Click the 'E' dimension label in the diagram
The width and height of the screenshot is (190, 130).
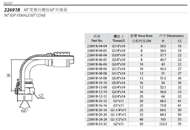coord(25,98)
